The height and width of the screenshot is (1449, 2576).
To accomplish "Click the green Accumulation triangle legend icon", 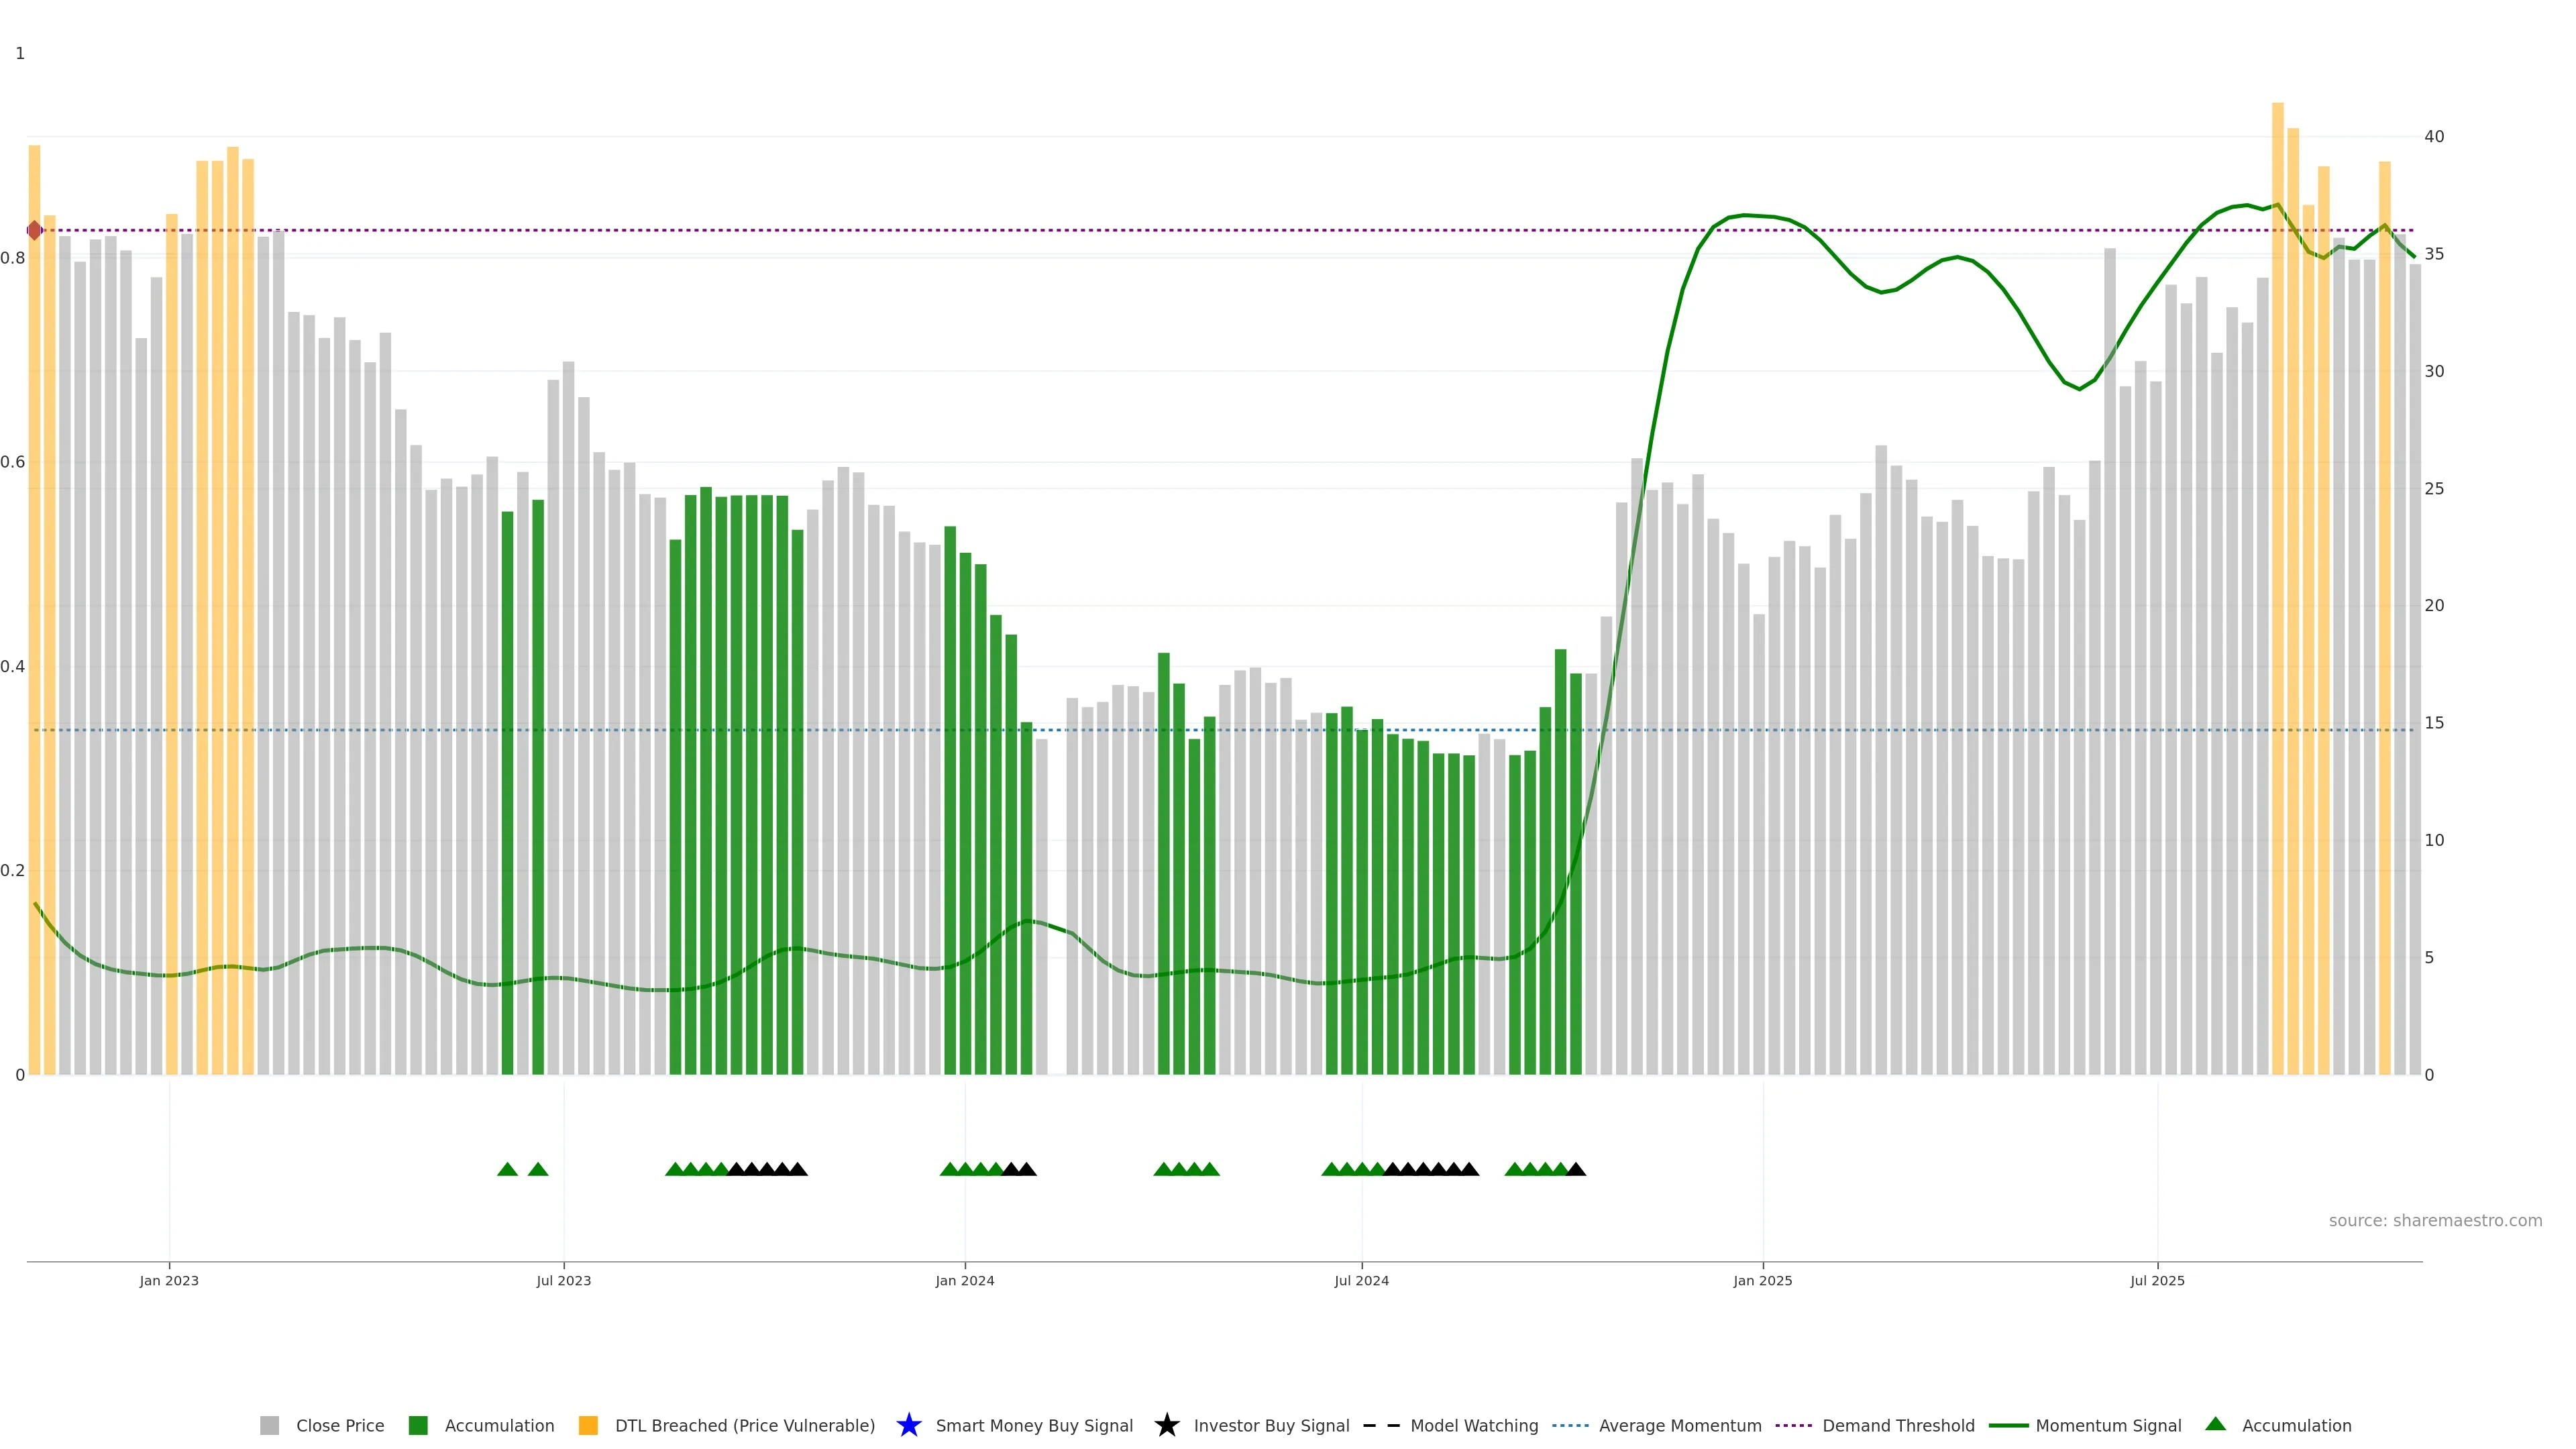I will click(x=2215, y=1424).
